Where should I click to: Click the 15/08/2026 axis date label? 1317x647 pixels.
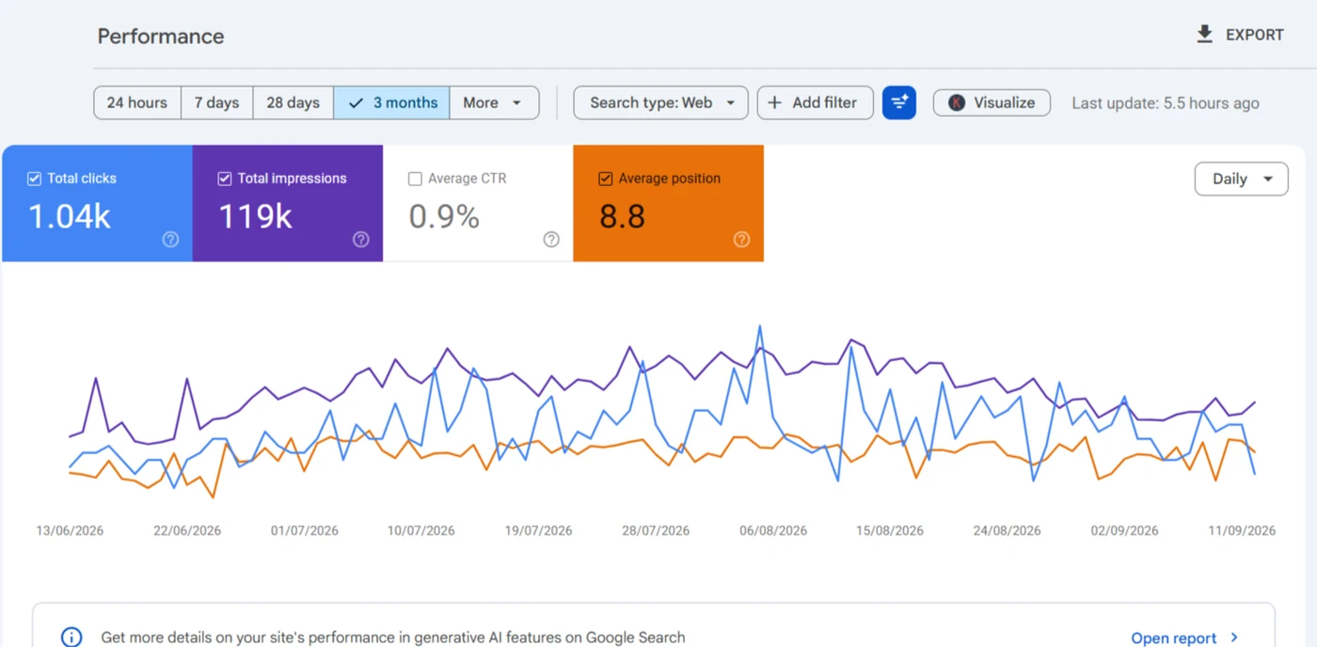pos(889,530)
